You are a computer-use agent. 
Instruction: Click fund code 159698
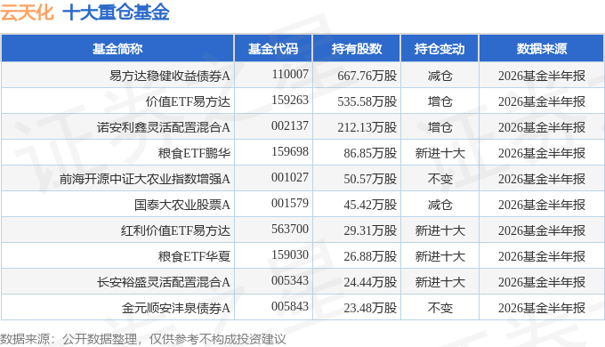[x=290, y=151]
